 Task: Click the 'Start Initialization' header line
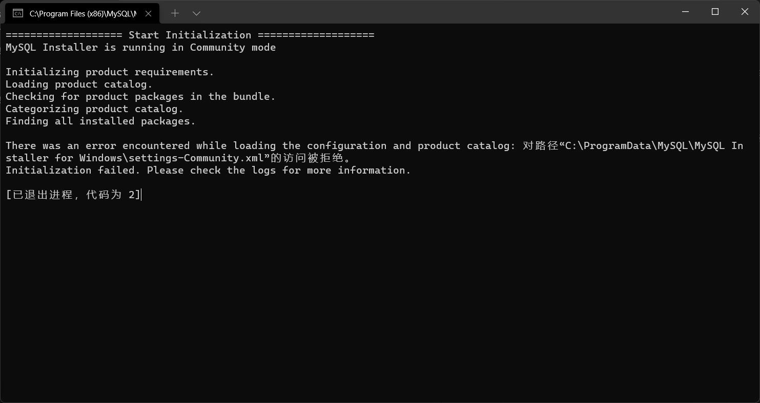point(190,35)
